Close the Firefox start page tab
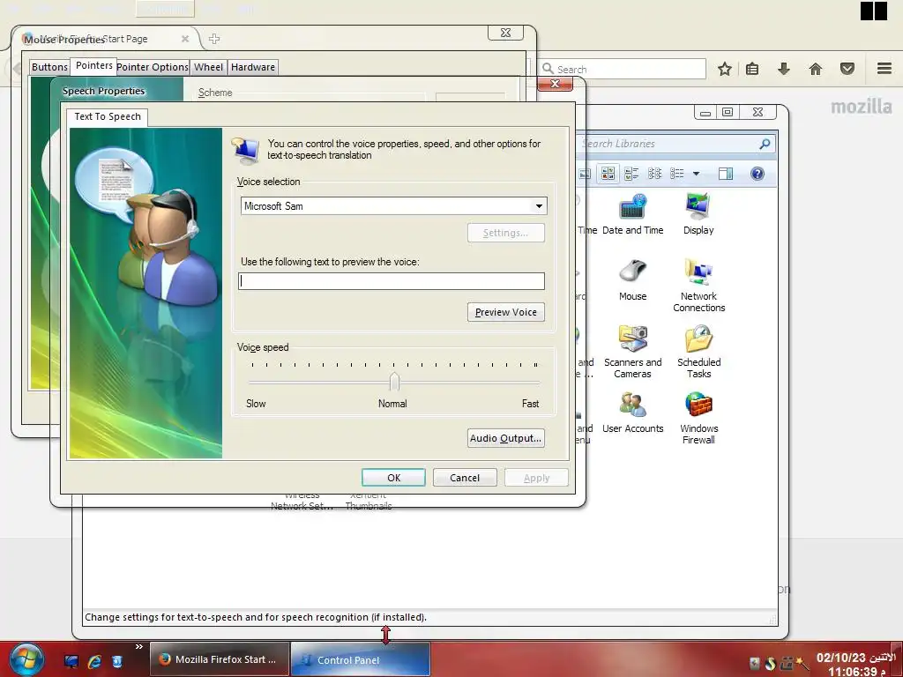The image size is (903, 677). coord(185,39)
